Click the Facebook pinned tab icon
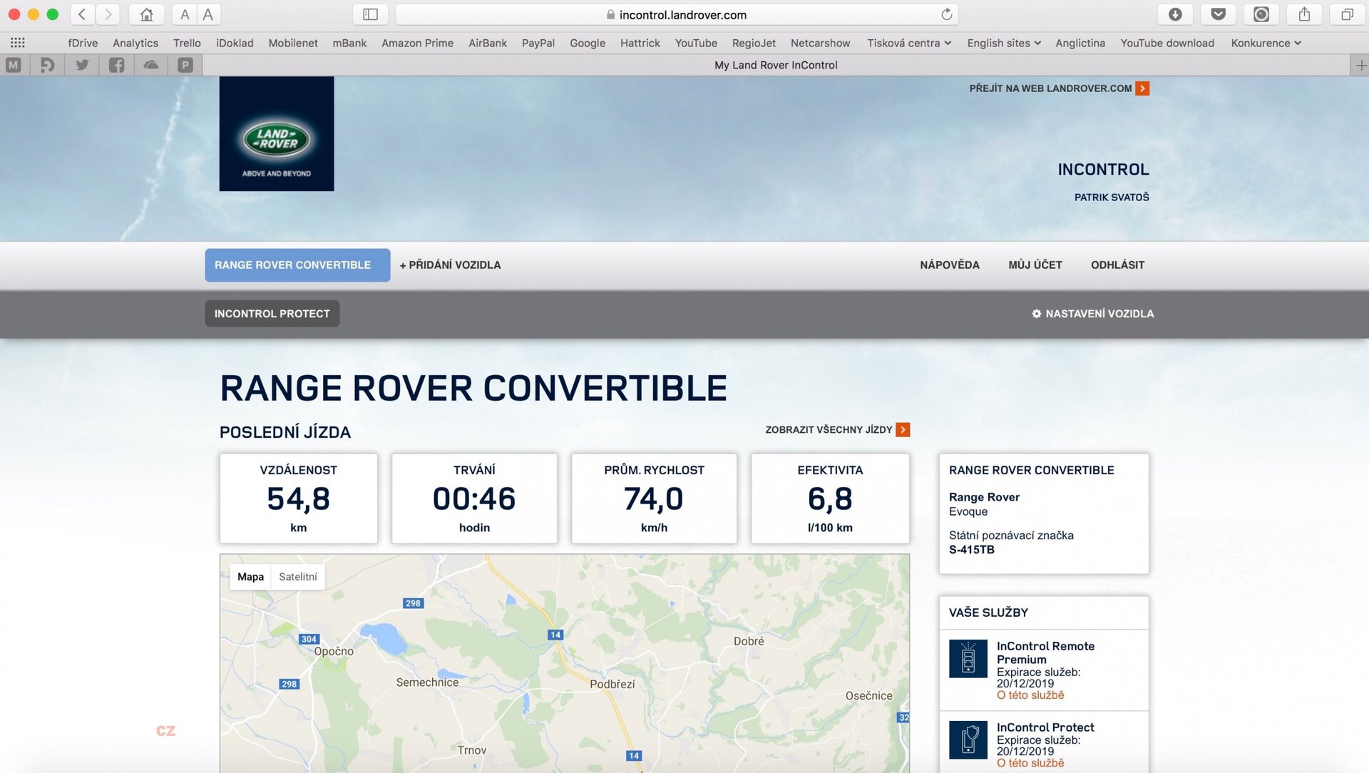 pos(116,65)
